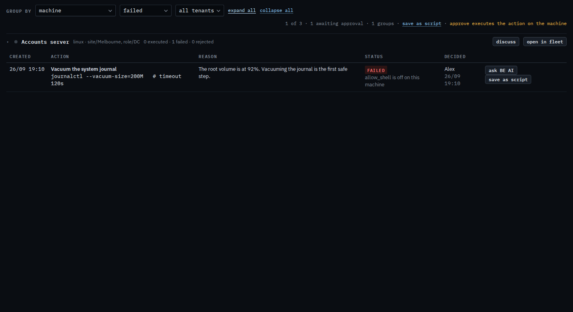This screenshot has height=312, width=573.
Task: Click the collapse all link
Action: pyautogui.click(x=277, y=10)
